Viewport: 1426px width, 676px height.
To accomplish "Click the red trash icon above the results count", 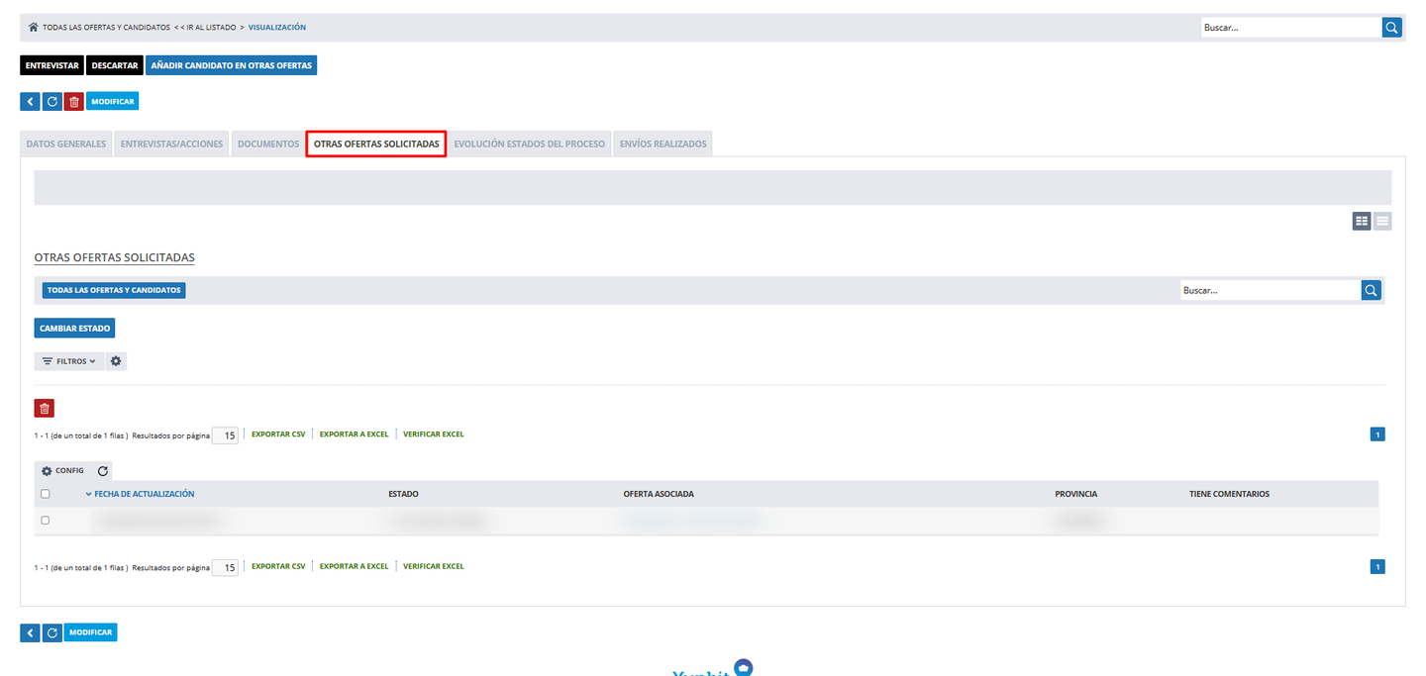I will click(x=45, y=408).
